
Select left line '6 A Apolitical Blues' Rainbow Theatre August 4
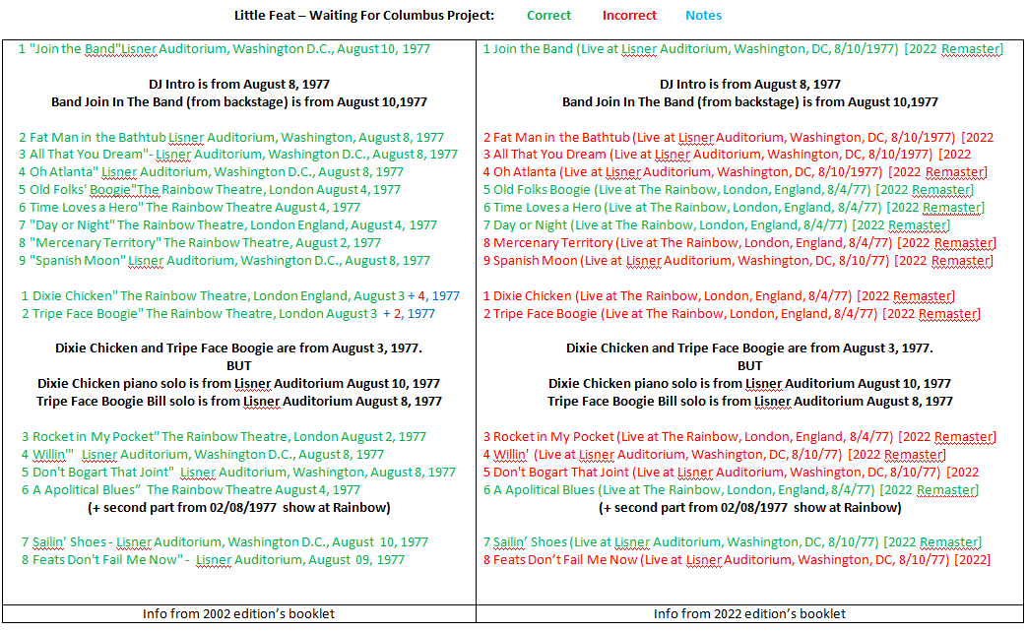(191, 489)
